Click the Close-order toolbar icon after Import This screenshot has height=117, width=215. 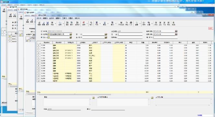(x=97, y=23)
